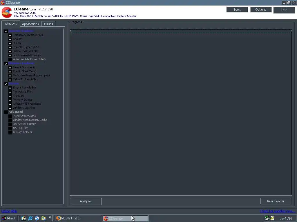Click the Analyze button
Screen dimensions: 297x222
point(86,201)
